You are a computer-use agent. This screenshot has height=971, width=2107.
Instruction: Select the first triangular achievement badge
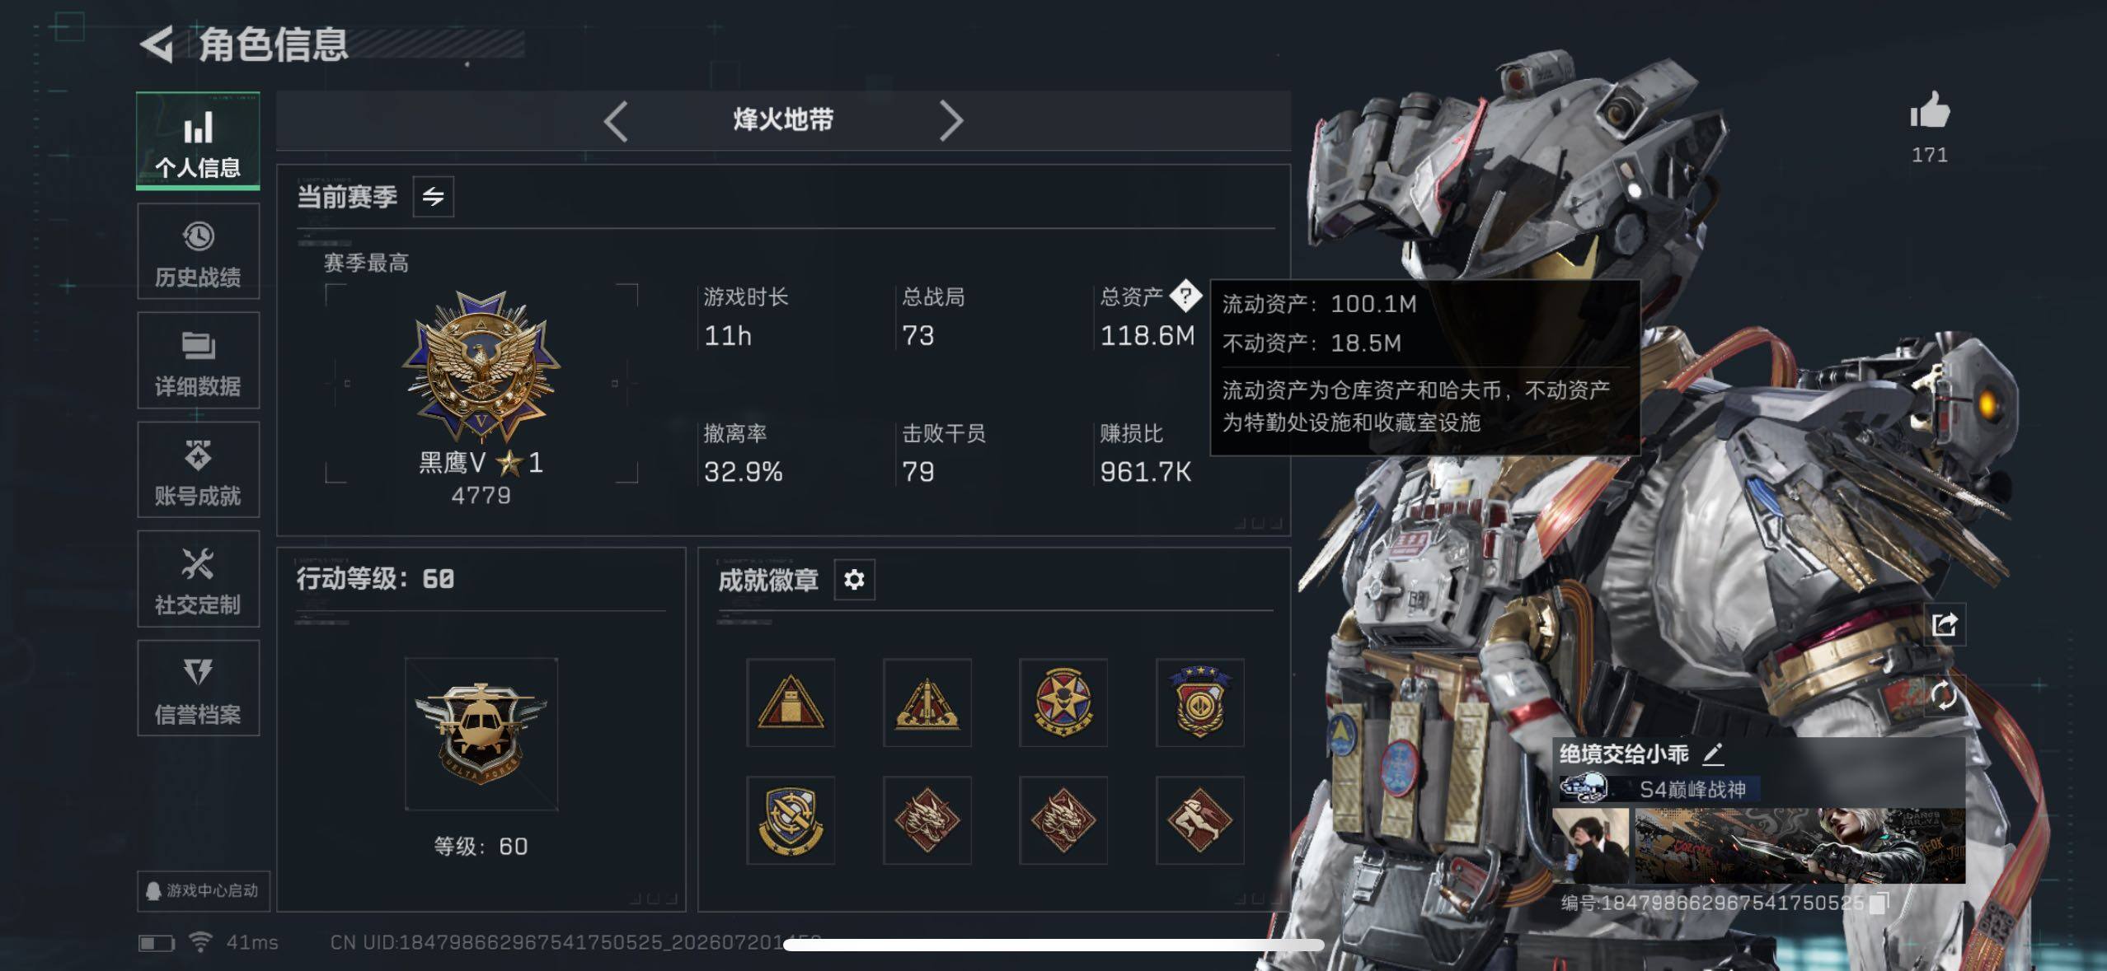791,703
